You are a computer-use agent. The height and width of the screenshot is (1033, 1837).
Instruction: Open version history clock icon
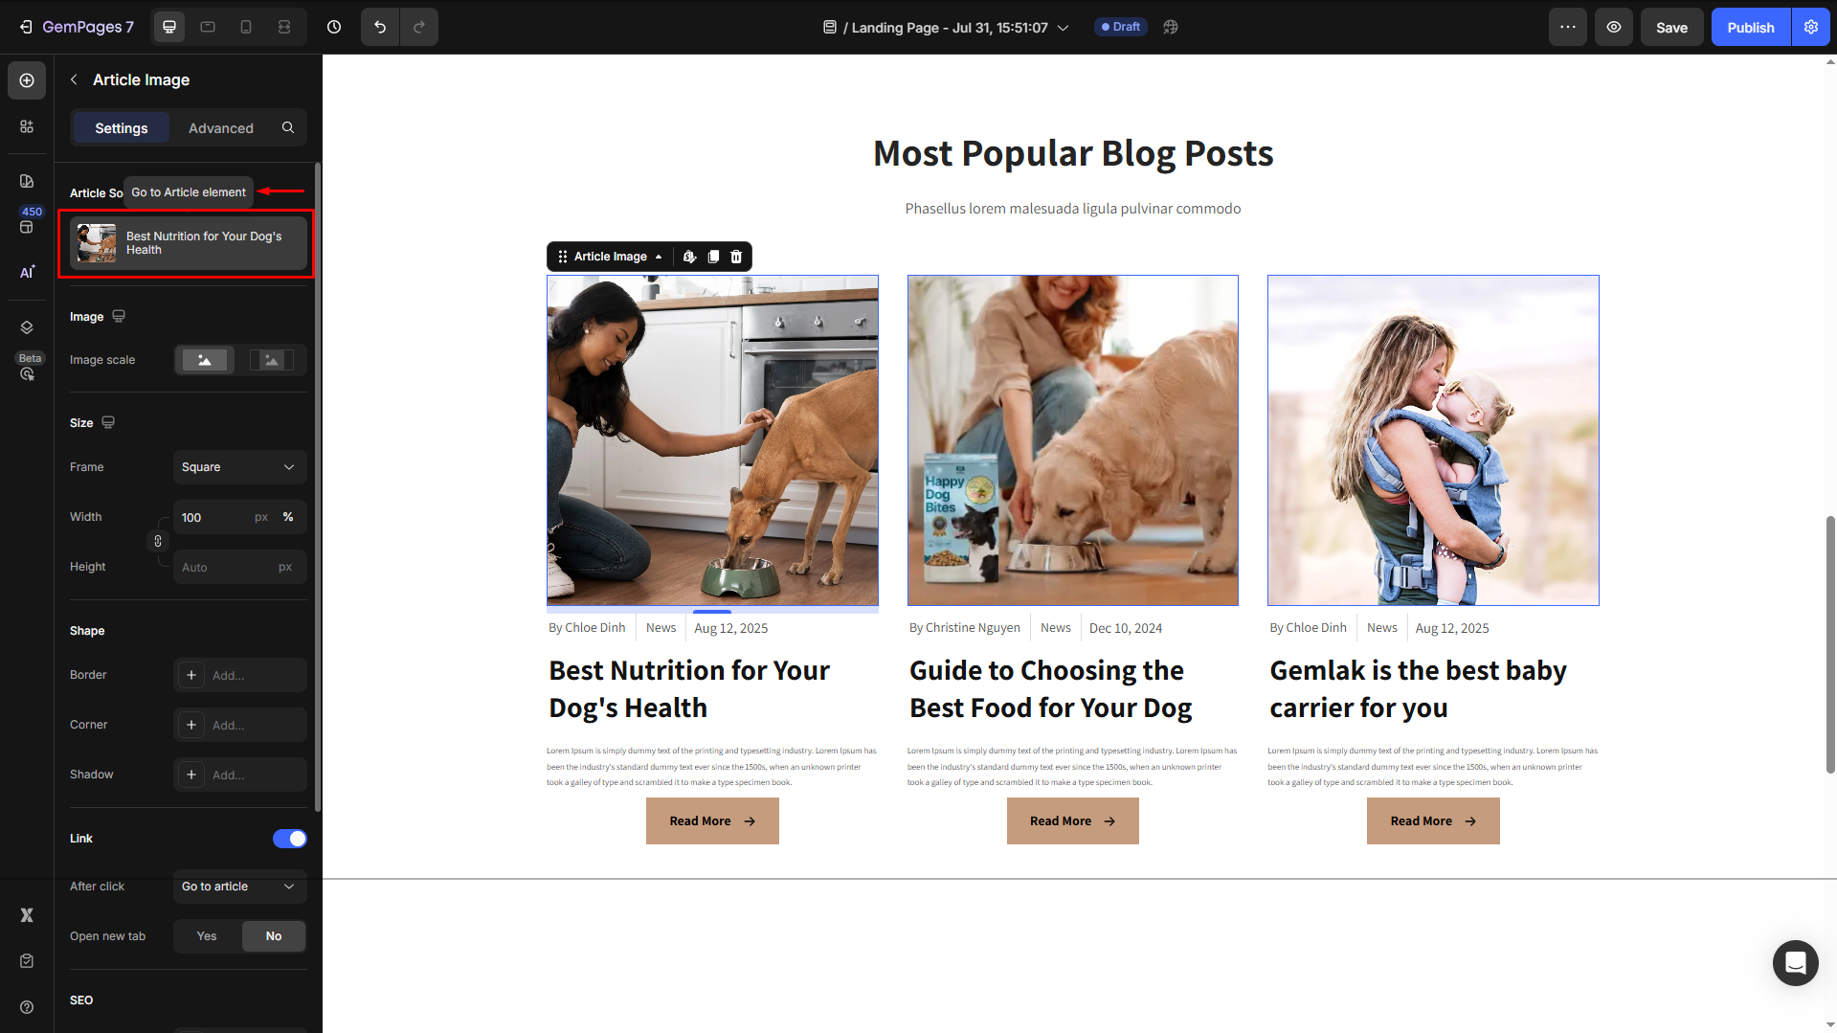coord(334,27)
